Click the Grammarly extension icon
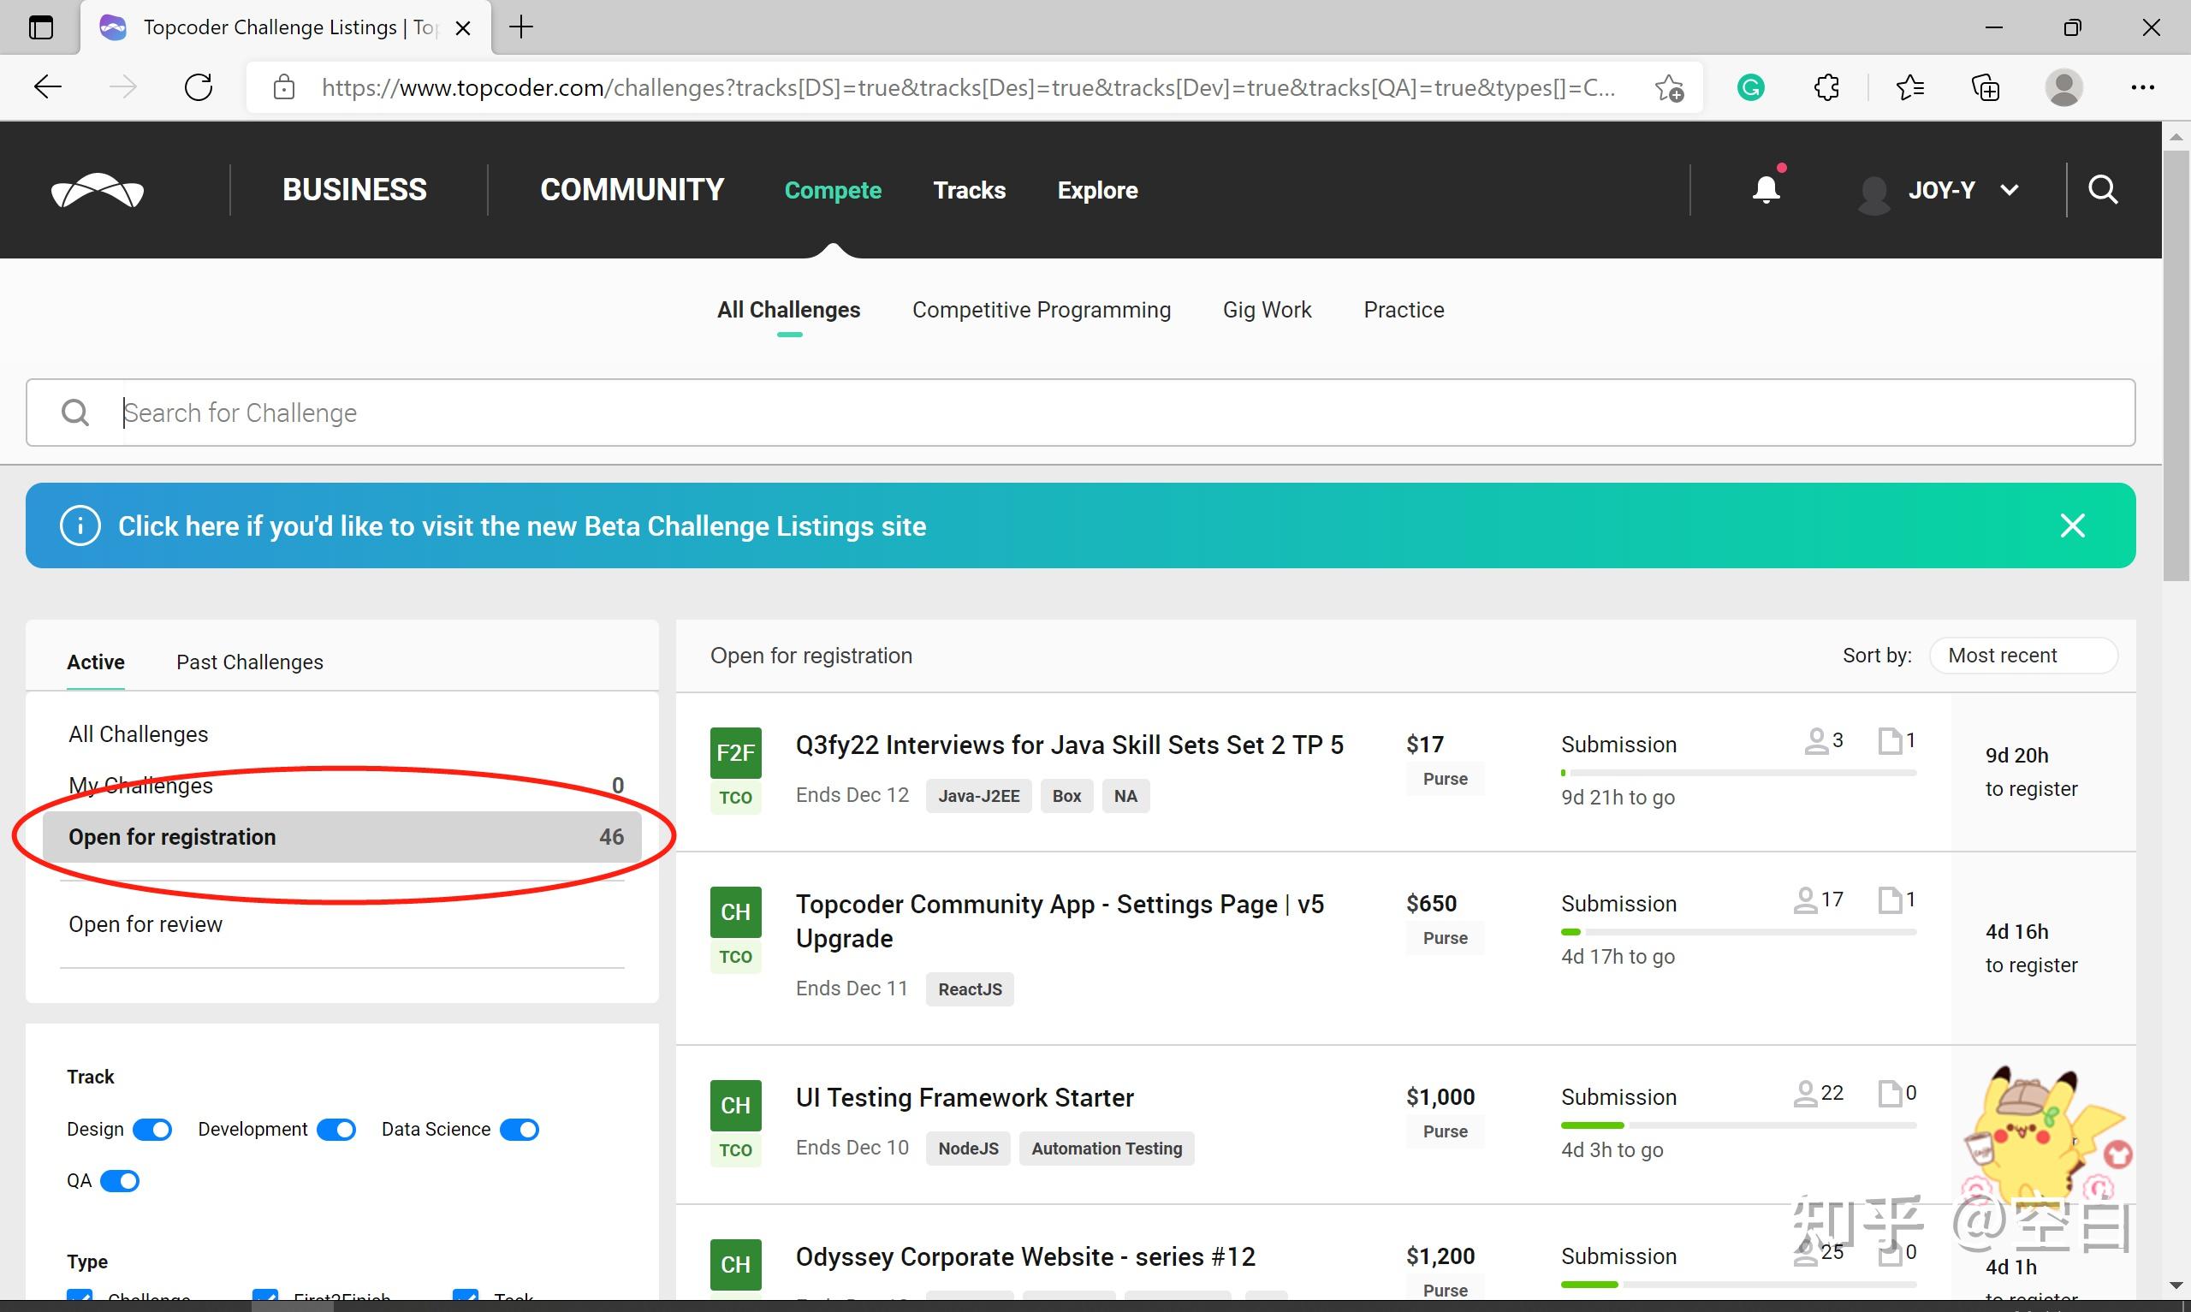This screenshot has height=1312, width=2191. click(x=1750, y=87)
